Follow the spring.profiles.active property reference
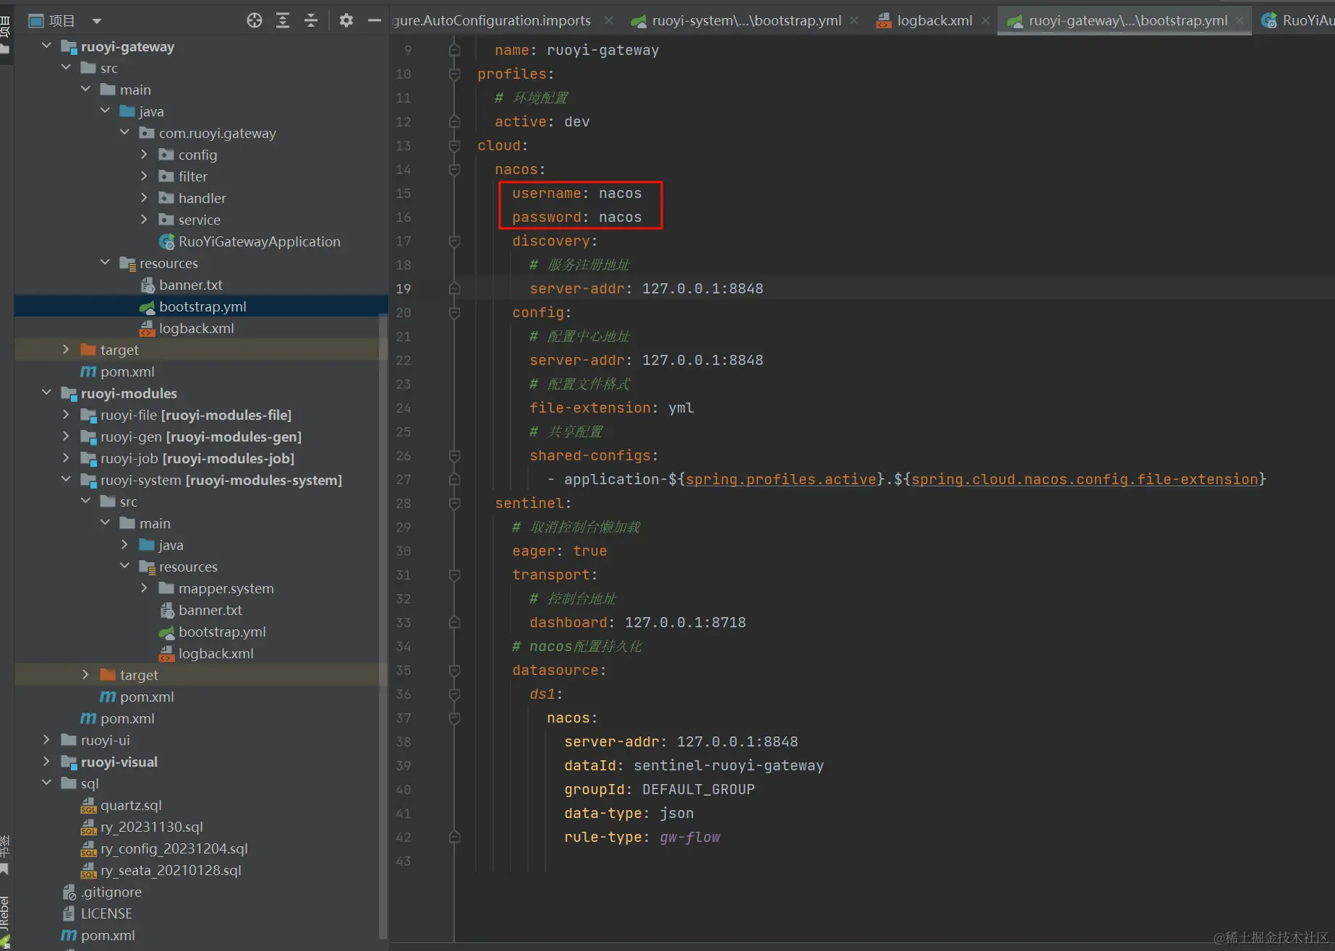The width and height of the screenshot is (1335, 951). point(781,479)
